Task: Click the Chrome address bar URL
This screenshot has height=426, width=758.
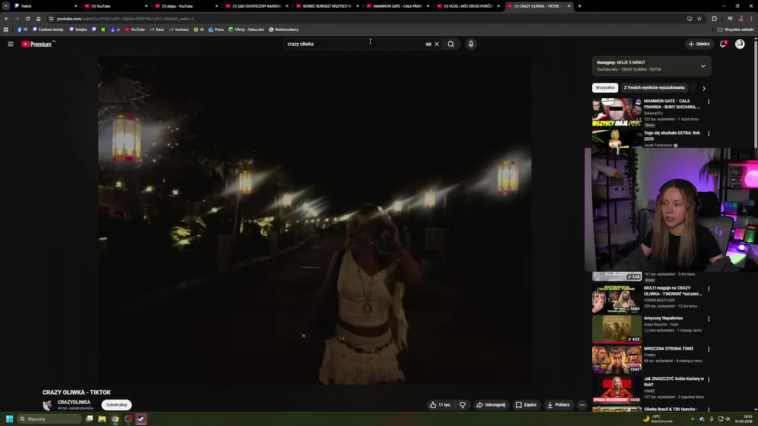Action: point(125,18)
